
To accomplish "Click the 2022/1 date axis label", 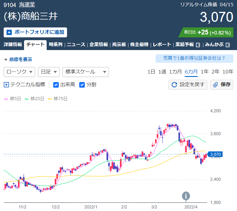I will tap(91, 207).
